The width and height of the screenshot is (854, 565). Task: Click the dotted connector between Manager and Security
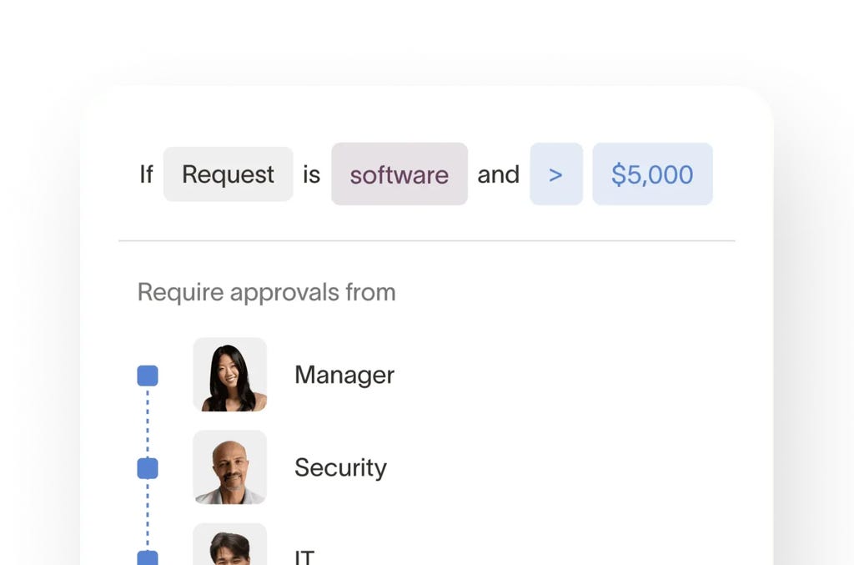coord(148,422)
